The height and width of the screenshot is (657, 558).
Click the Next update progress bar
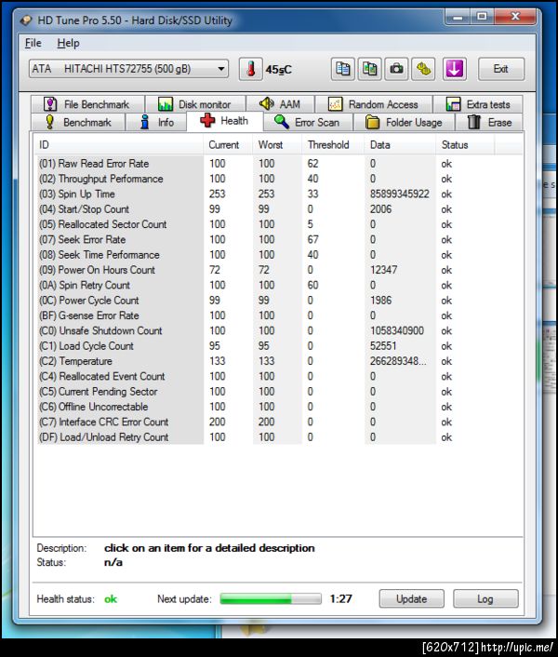click(271, 598)
